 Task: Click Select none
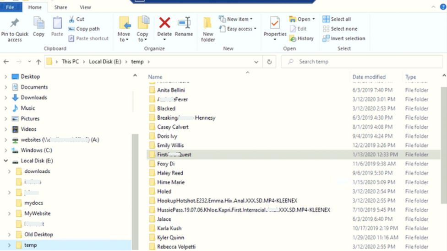(x=340, y=29)
